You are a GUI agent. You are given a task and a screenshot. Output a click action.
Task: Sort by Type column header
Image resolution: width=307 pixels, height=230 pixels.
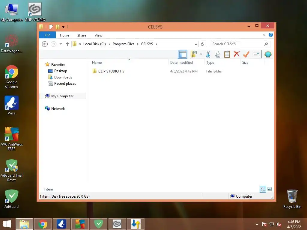210,63
